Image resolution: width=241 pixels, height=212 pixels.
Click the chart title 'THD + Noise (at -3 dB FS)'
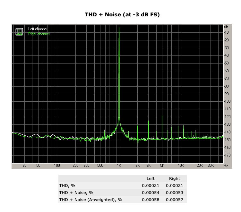click(122, 15)
